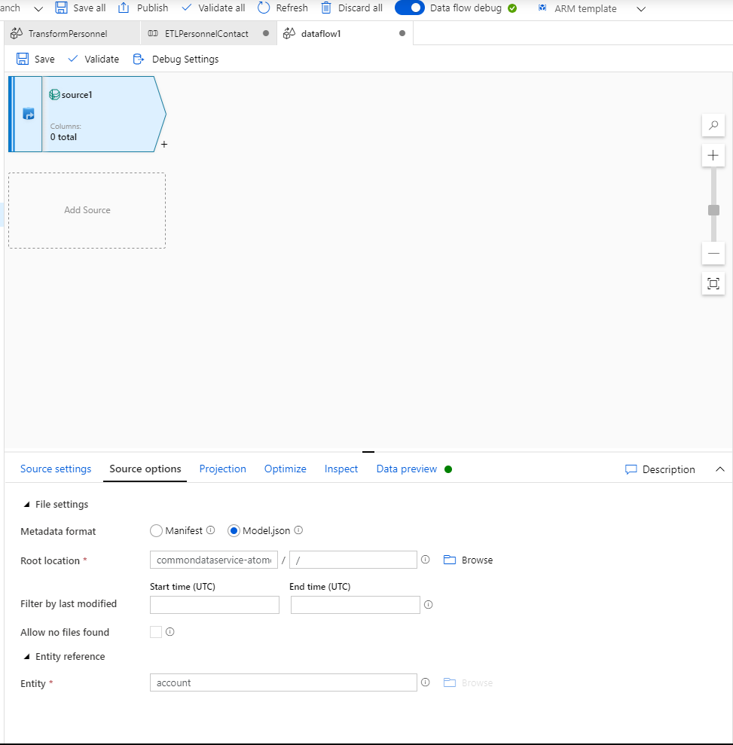Viewport: 733px width, 745px height.
Task: Select the Discard all icon
Action: [x=326, y=8]
